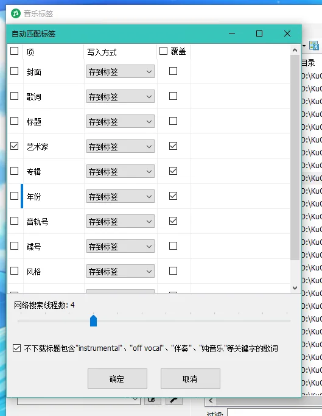
Task: Click the 写入方式 column header
Action: [121, 52]
